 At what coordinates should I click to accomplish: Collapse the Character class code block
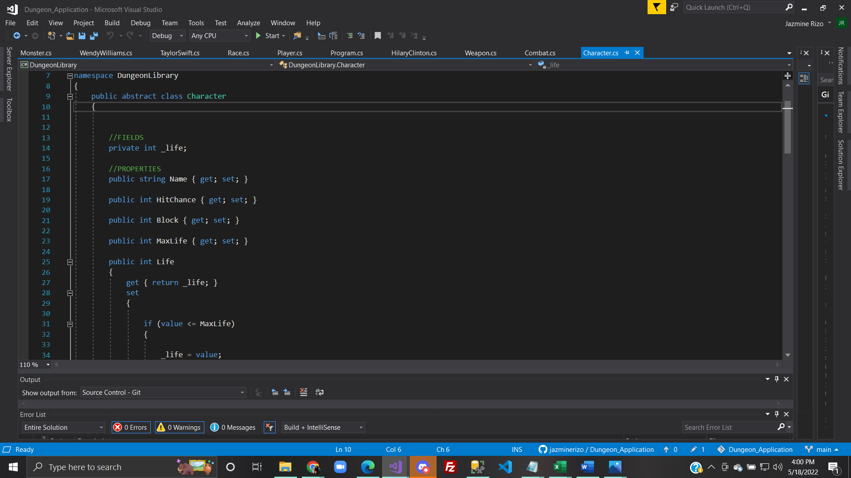(x=70, y=96)
